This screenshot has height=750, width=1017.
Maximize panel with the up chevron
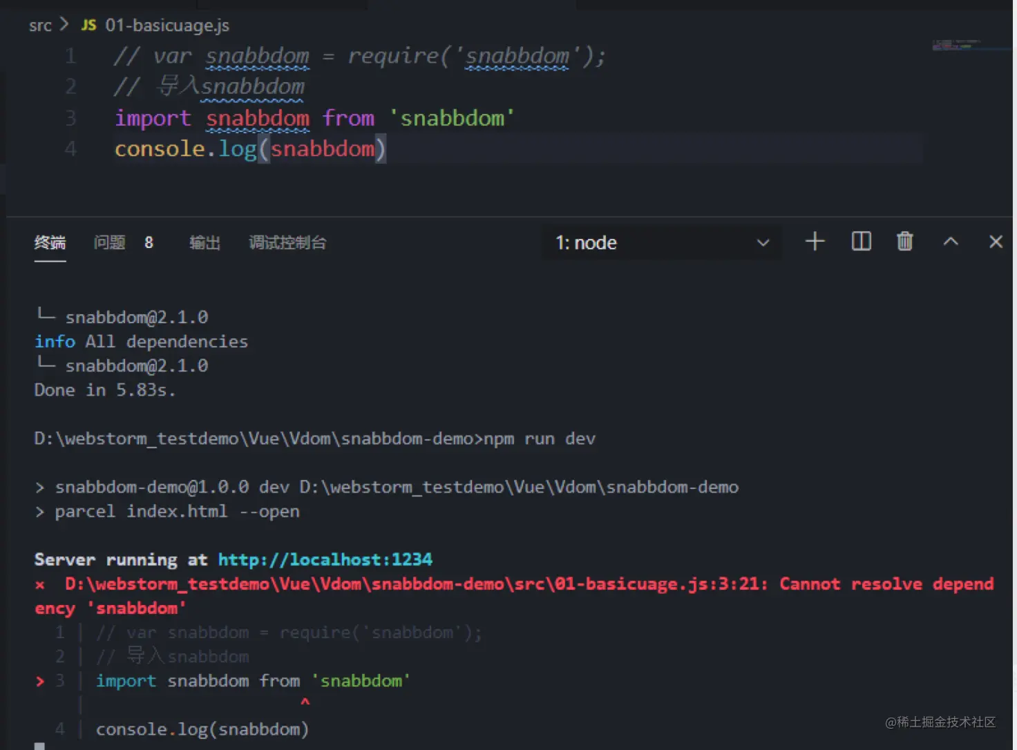951,242
